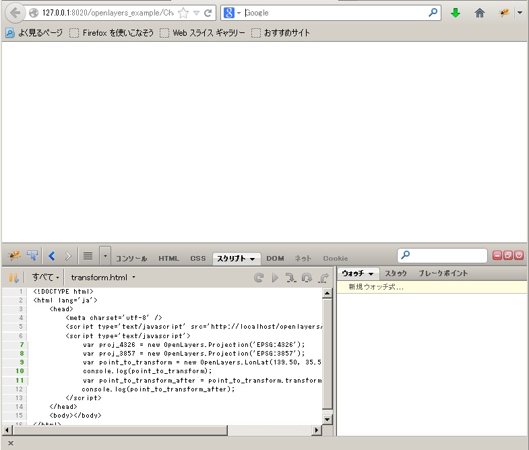Click the break on next pause icon
Viewport: 529px width, 450px height.
[13, 278]
